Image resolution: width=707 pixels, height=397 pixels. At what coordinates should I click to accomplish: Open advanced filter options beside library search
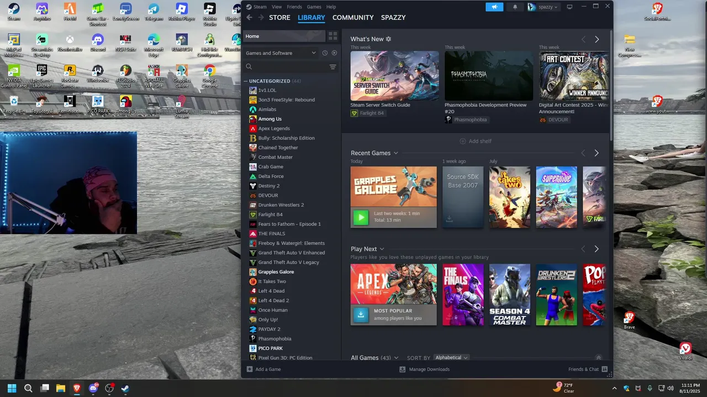[333, 67]
